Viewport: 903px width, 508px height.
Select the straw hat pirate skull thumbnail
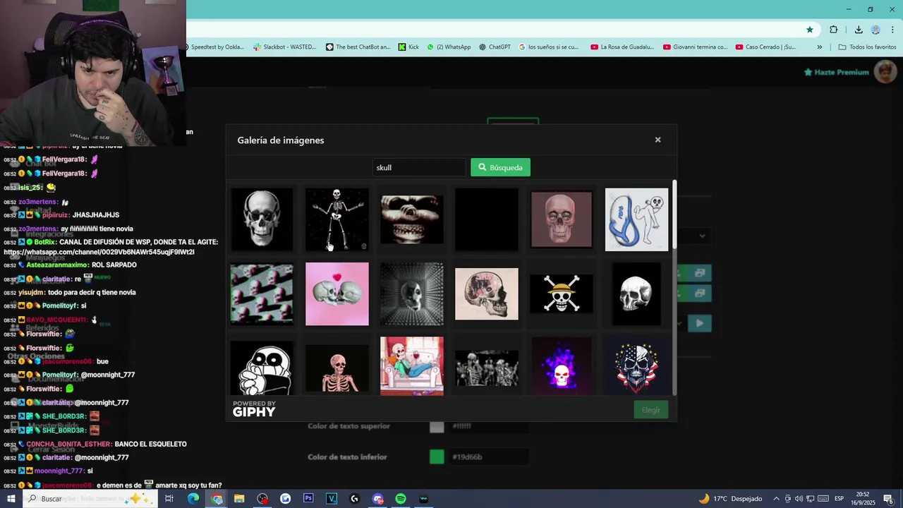pyautogui.click(x=562, y=294)
